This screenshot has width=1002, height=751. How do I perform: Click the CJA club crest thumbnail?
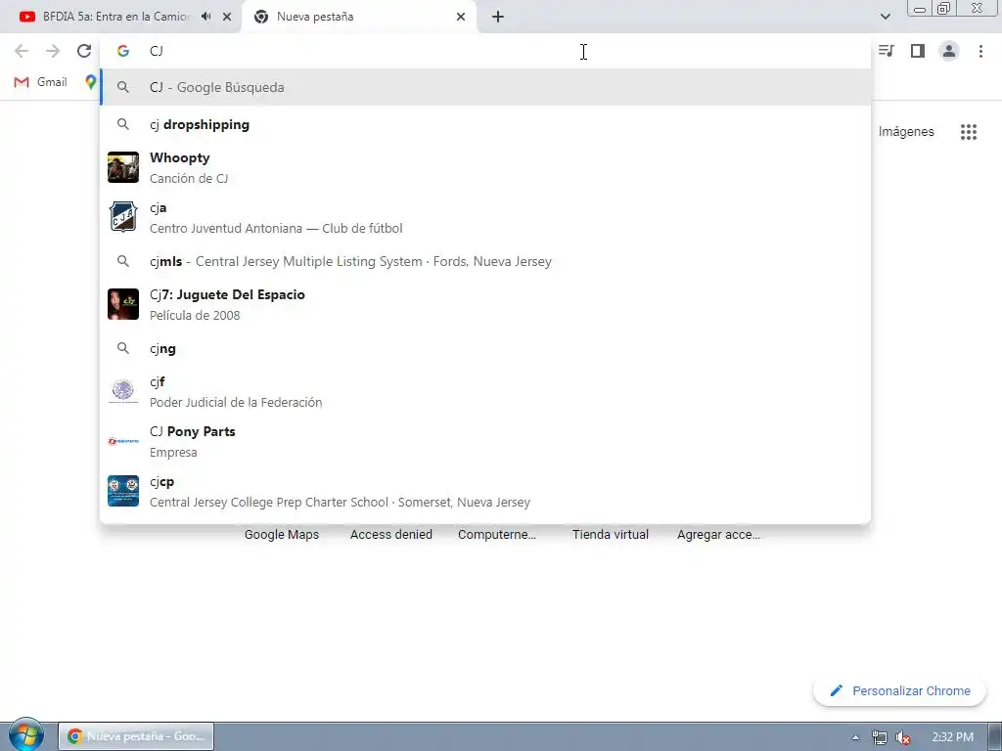pos(123,217)
